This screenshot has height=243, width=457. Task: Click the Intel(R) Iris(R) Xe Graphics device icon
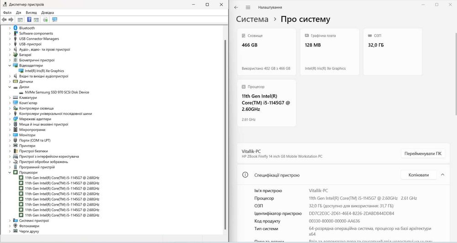click(x=21, y=71)
